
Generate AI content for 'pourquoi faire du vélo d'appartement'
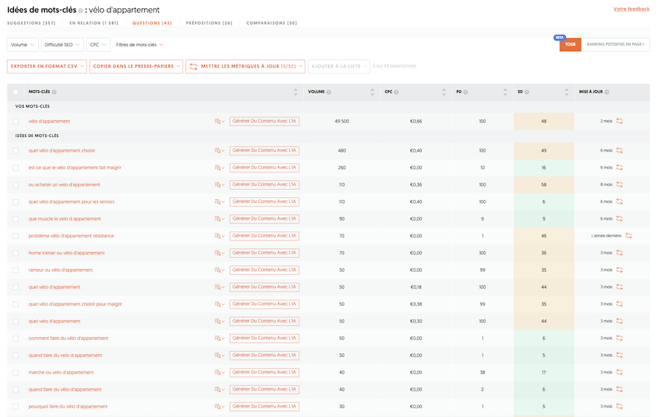click(x=264, y=407)
